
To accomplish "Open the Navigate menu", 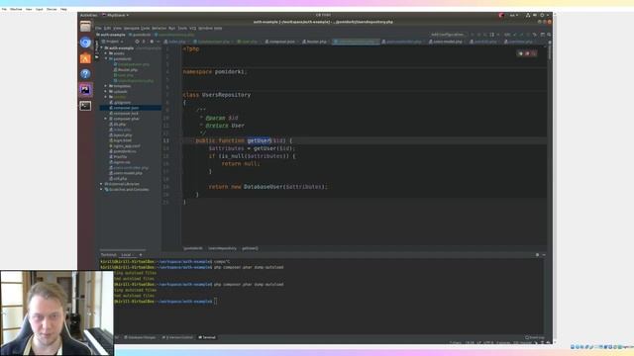I will 132,29.
